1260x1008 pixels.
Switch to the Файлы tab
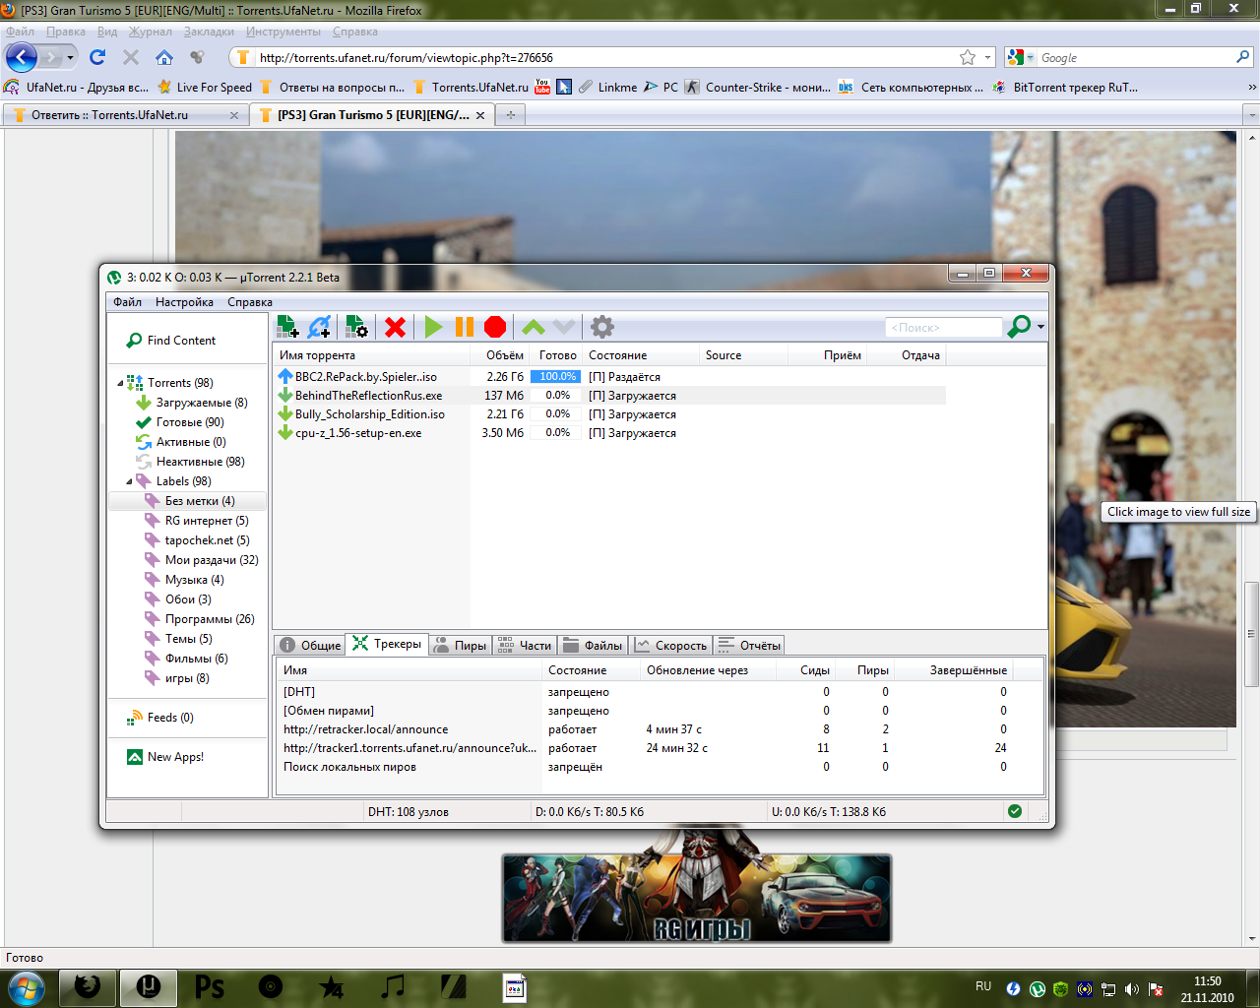tap(593, 645)
